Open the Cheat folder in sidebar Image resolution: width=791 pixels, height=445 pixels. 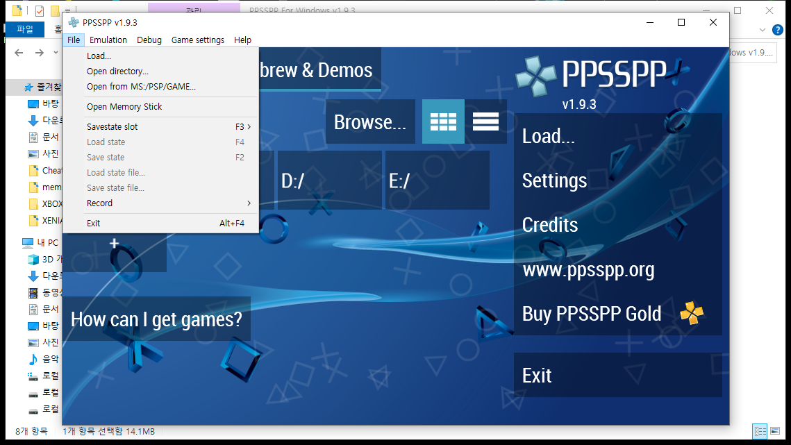[x=47, y=171]
